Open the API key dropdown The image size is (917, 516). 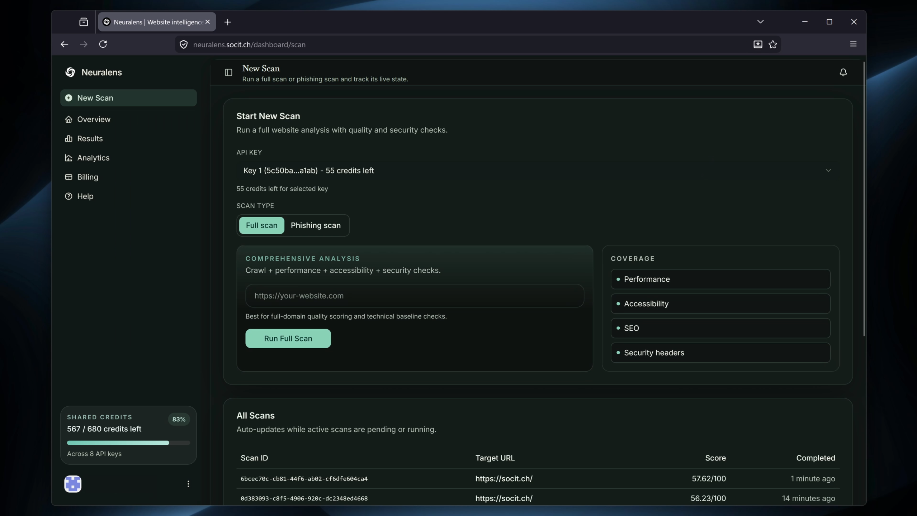pyautogui.click(x=538, y=171)
